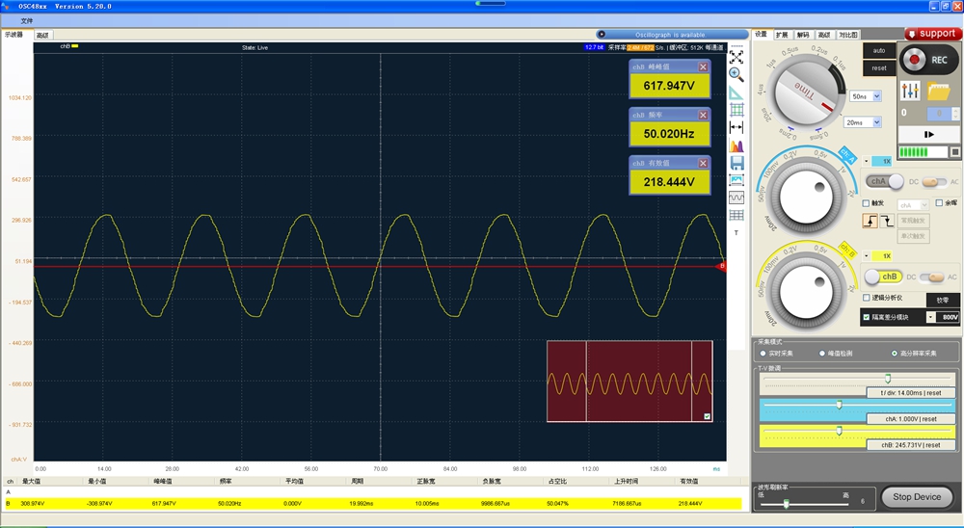Image resolution: width=964 pixels, height=528 pixels.
Task: Open the 文件 menu
Action: [x=26, y=21]
